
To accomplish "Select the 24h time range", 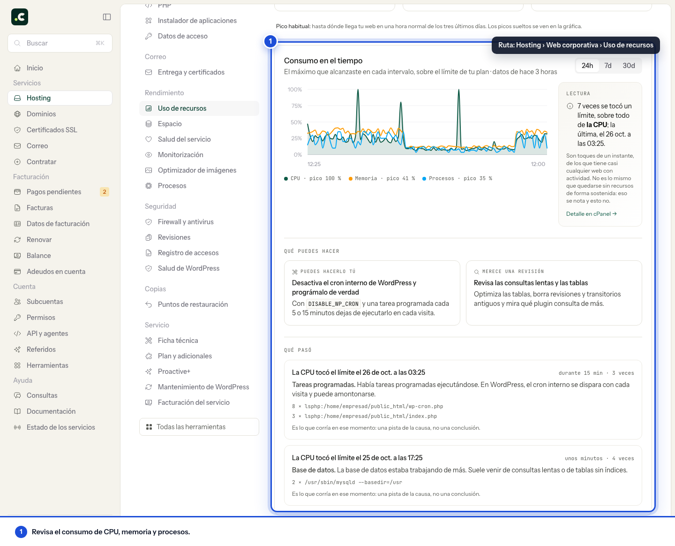I will click(x=587, y=66).
